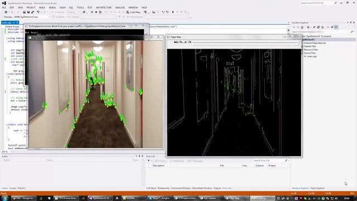Click the Navigate Backward toolbar icon
Image resolution: width=357 pixels, height=201 pixels.
coord(6,12)
